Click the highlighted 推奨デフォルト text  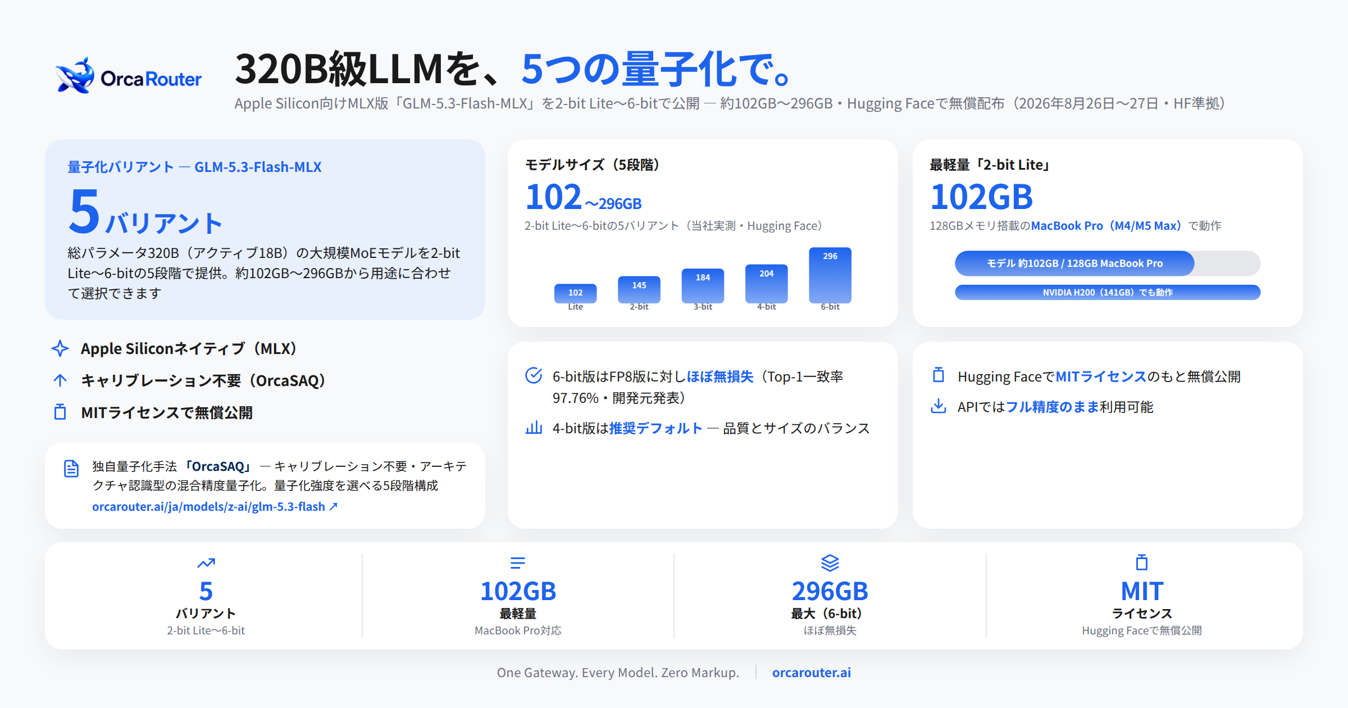656,428
